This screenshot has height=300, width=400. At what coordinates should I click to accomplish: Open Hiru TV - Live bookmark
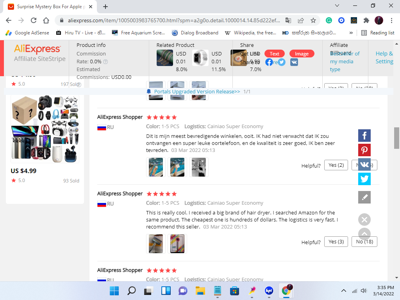[x=81, y=33]
